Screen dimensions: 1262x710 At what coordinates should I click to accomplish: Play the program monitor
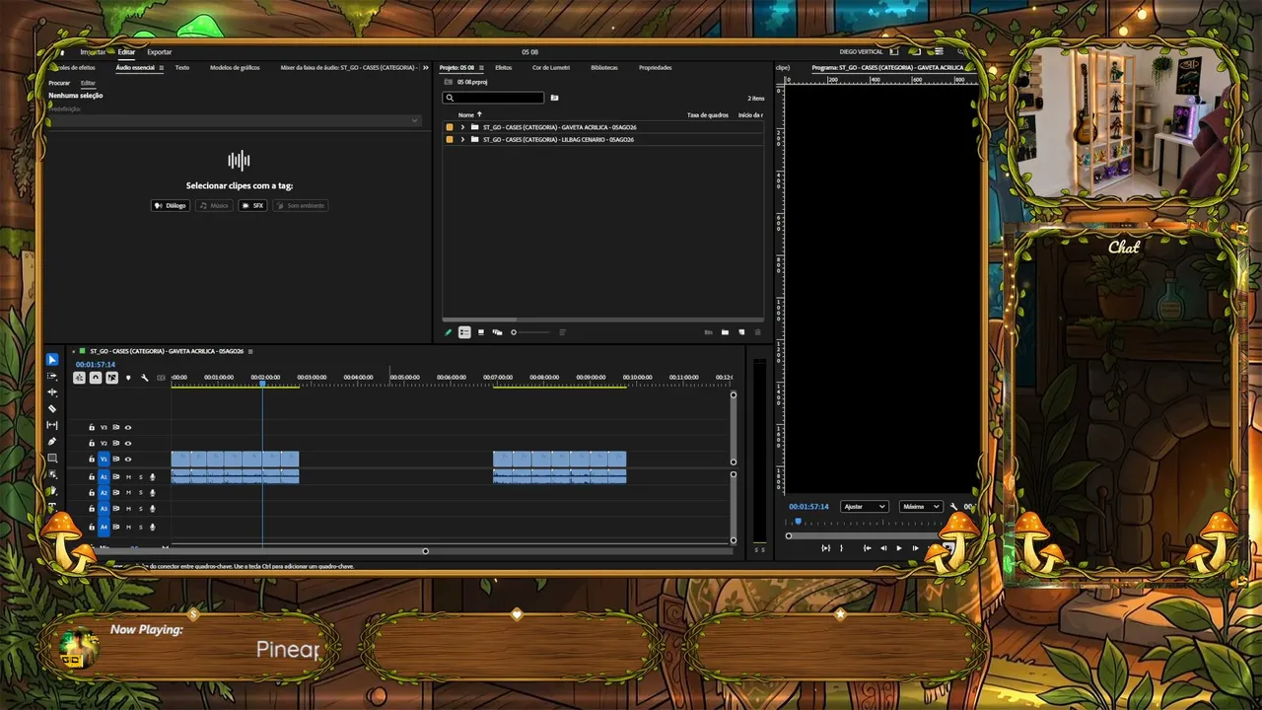[x=898, y=548]
